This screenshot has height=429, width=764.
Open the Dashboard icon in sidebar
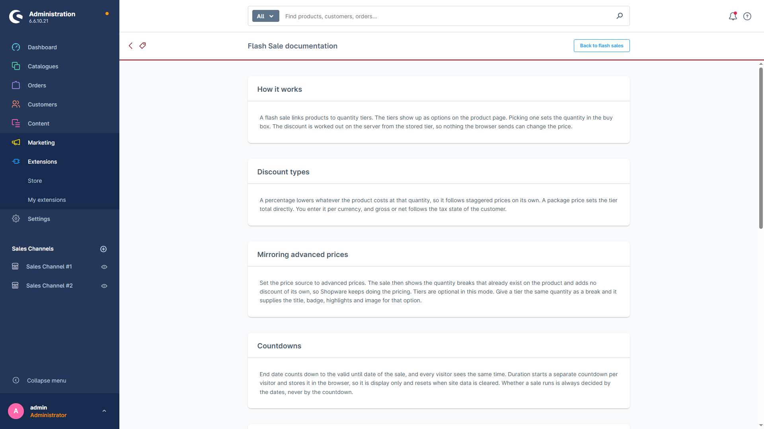pos(16,47)
